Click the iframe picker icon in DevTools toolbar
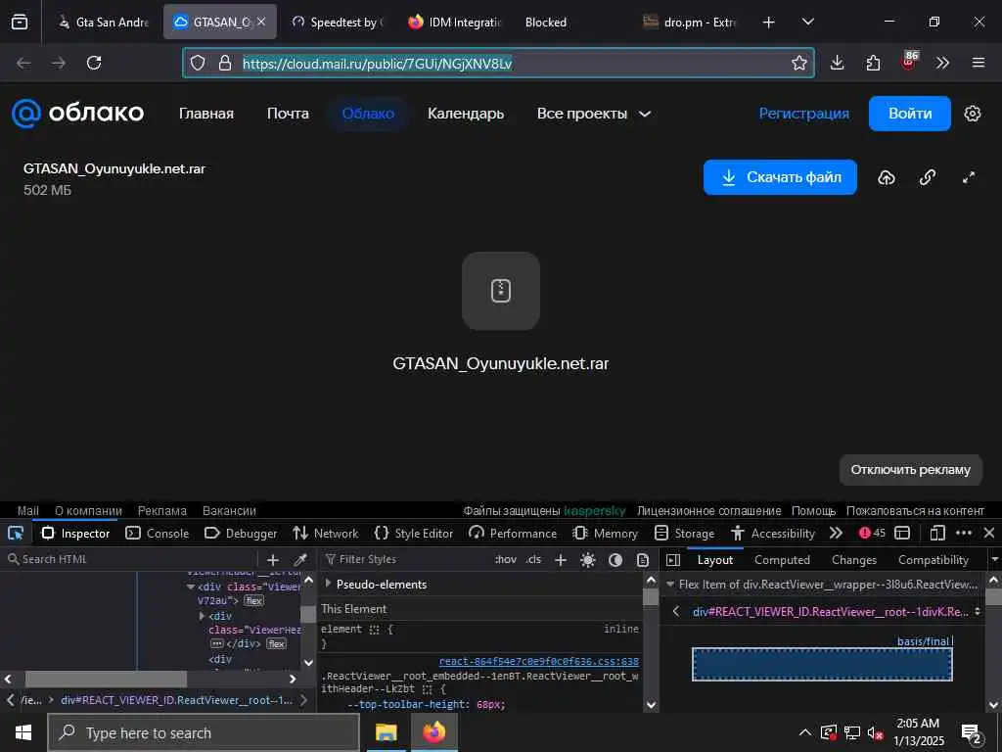 (x=902, y=533)
